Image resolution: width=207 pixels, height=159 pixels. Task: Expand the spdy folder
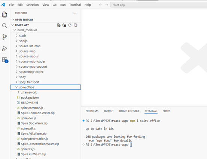46,77
